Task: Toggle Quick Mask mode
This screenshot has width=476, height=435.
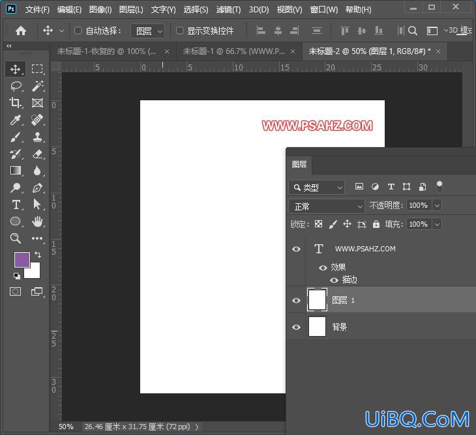Action: tap(15, 292)
